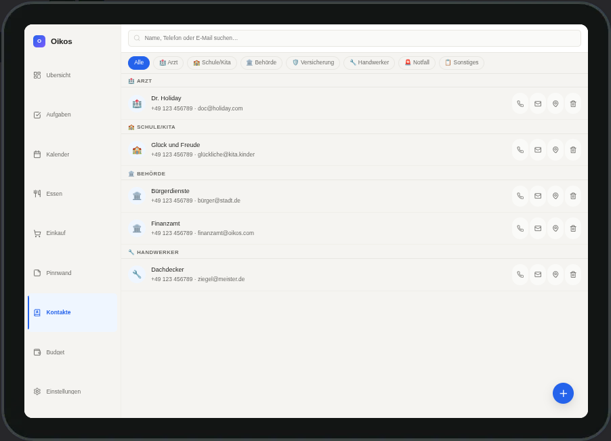
Task: Filter contacts by Schule/Kita
Action: (212, 63)
